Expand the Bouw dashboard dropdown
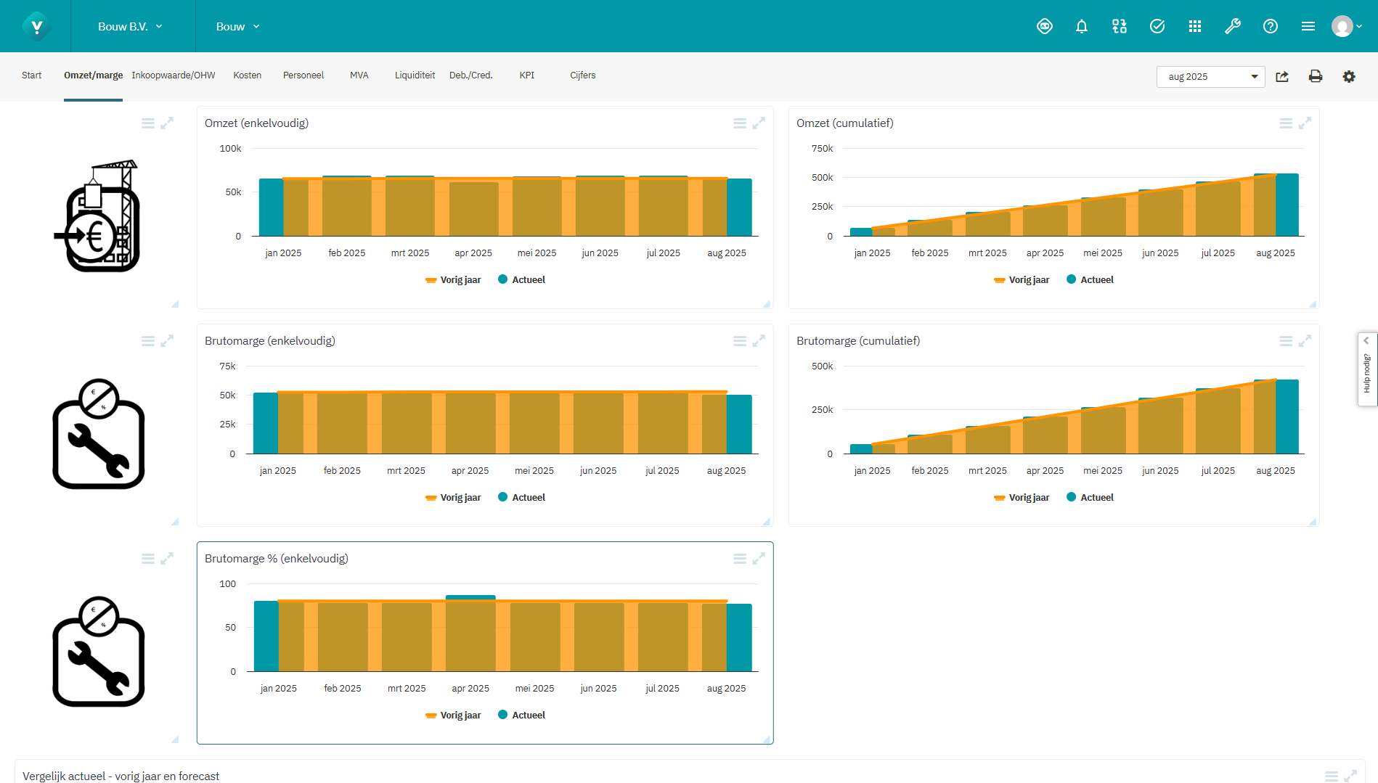This screenshot has height=783, width=1378. click(x=237, y=27)
